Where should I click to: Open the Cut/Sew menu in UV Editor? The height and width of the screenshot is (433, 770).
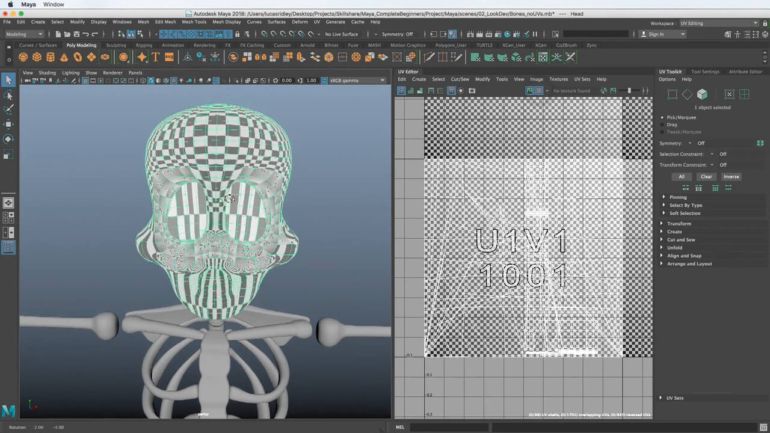click(460, 79)
